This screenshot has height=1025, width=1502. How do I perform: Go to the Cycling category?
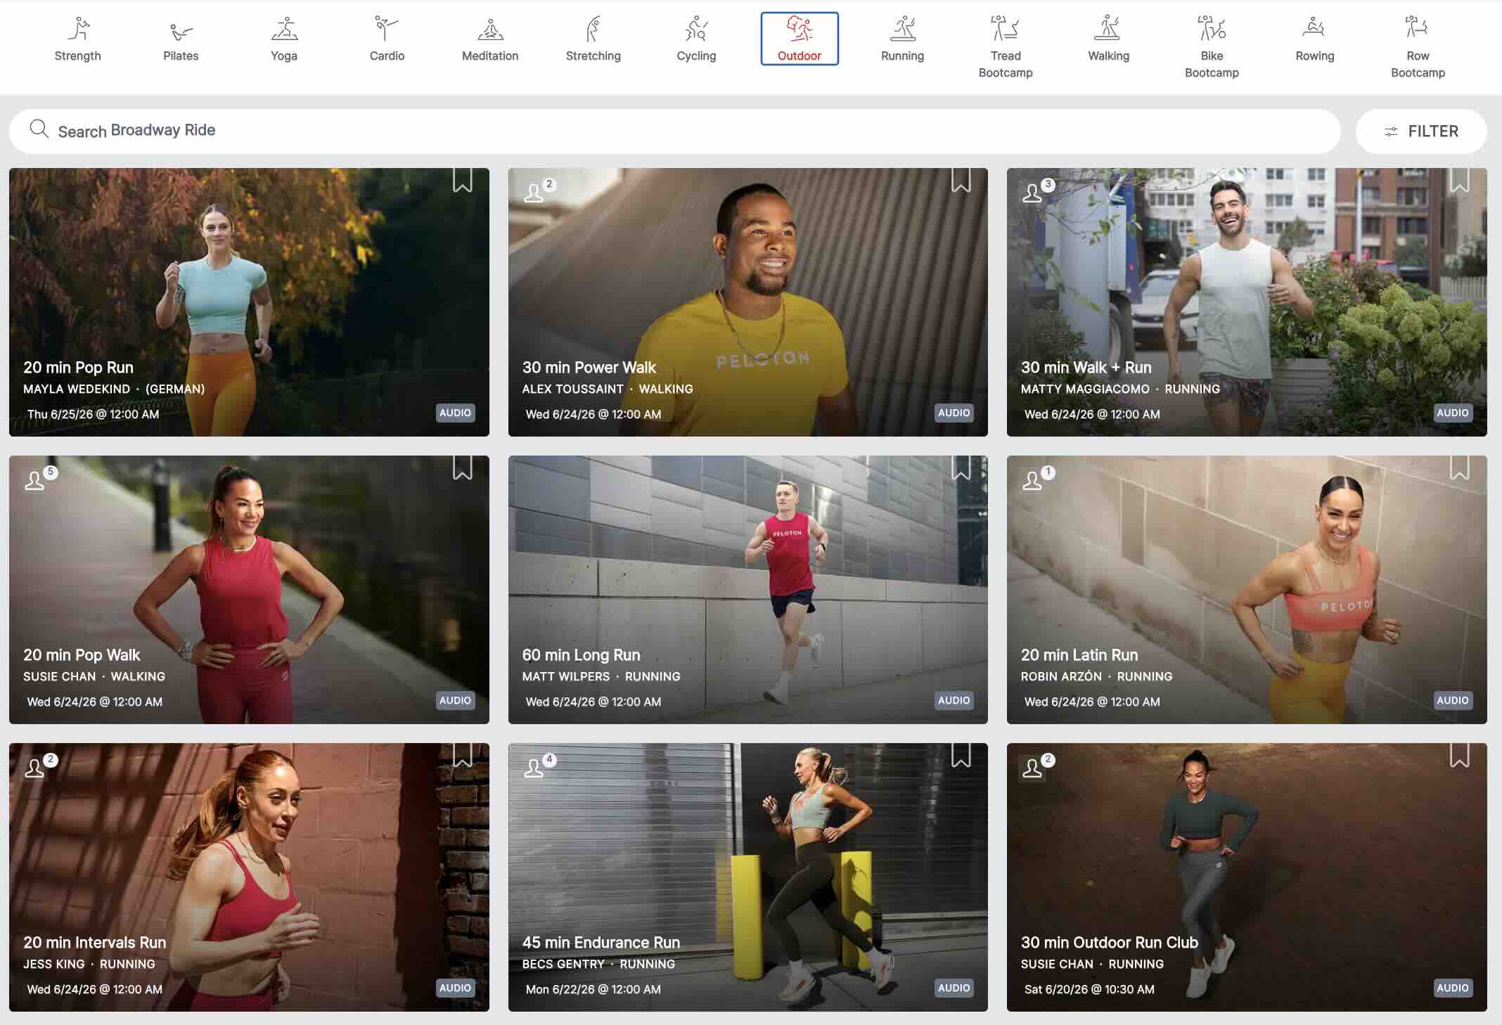pyautogui.click(x=696, y=39)
